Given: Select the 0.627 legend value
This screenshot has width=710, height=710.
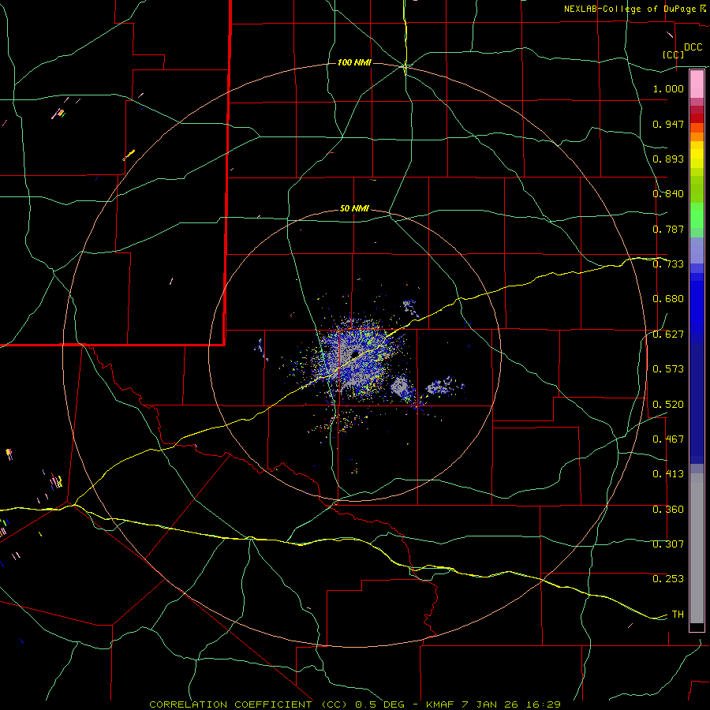Looking at the screenshot, I should tap(668, 334).
